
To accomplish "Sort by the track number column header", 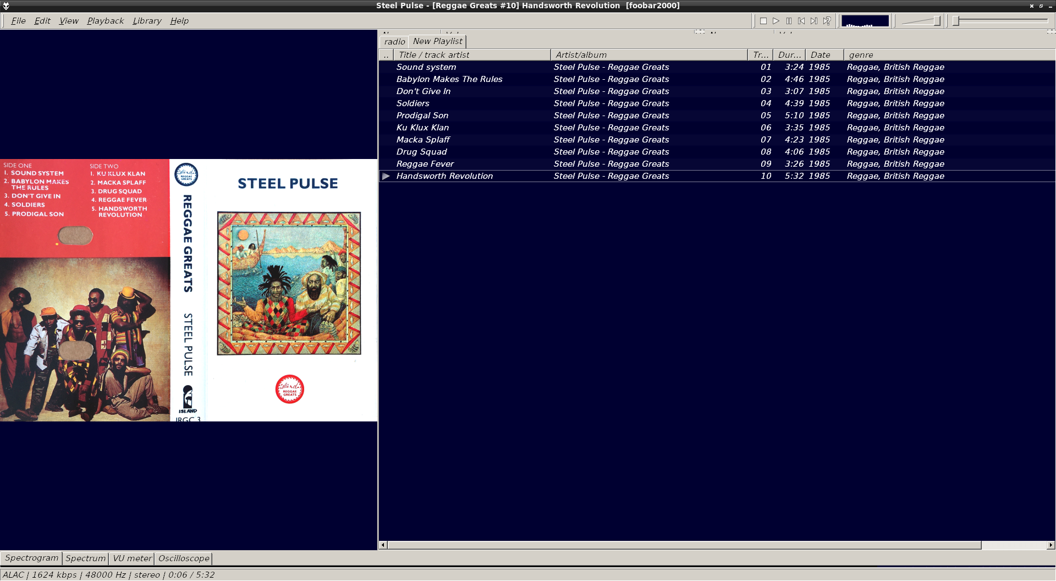I will point(761,55).
